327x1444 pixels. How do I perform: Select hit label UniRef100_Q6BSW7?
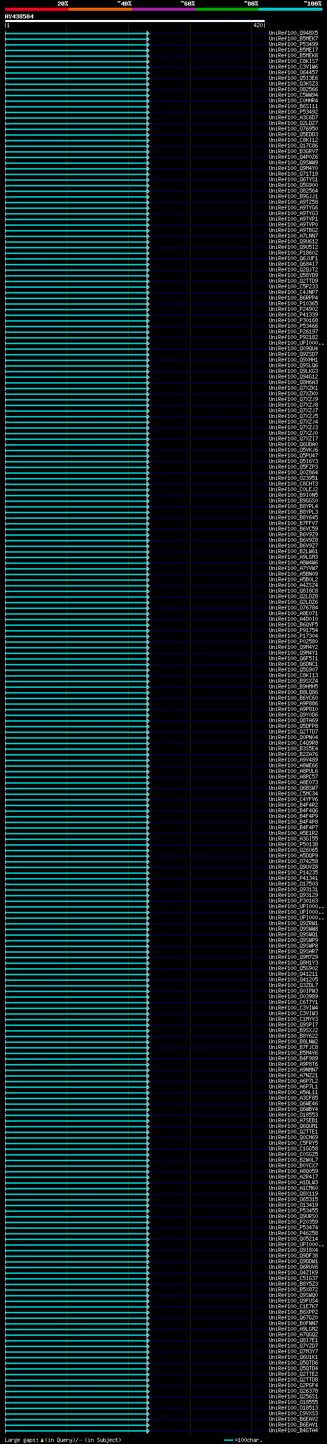293,788
